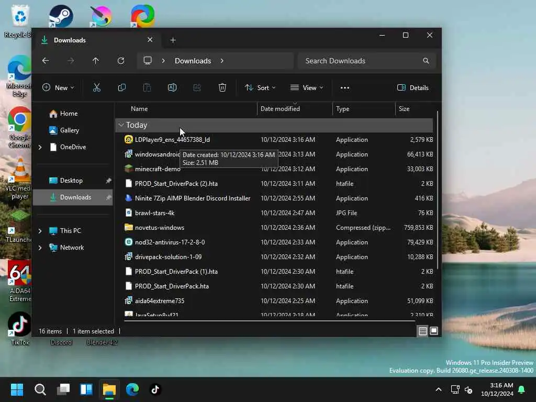Select VLC media player desktop icon
The width and height of the screenshot is (536, 402).
19,180
